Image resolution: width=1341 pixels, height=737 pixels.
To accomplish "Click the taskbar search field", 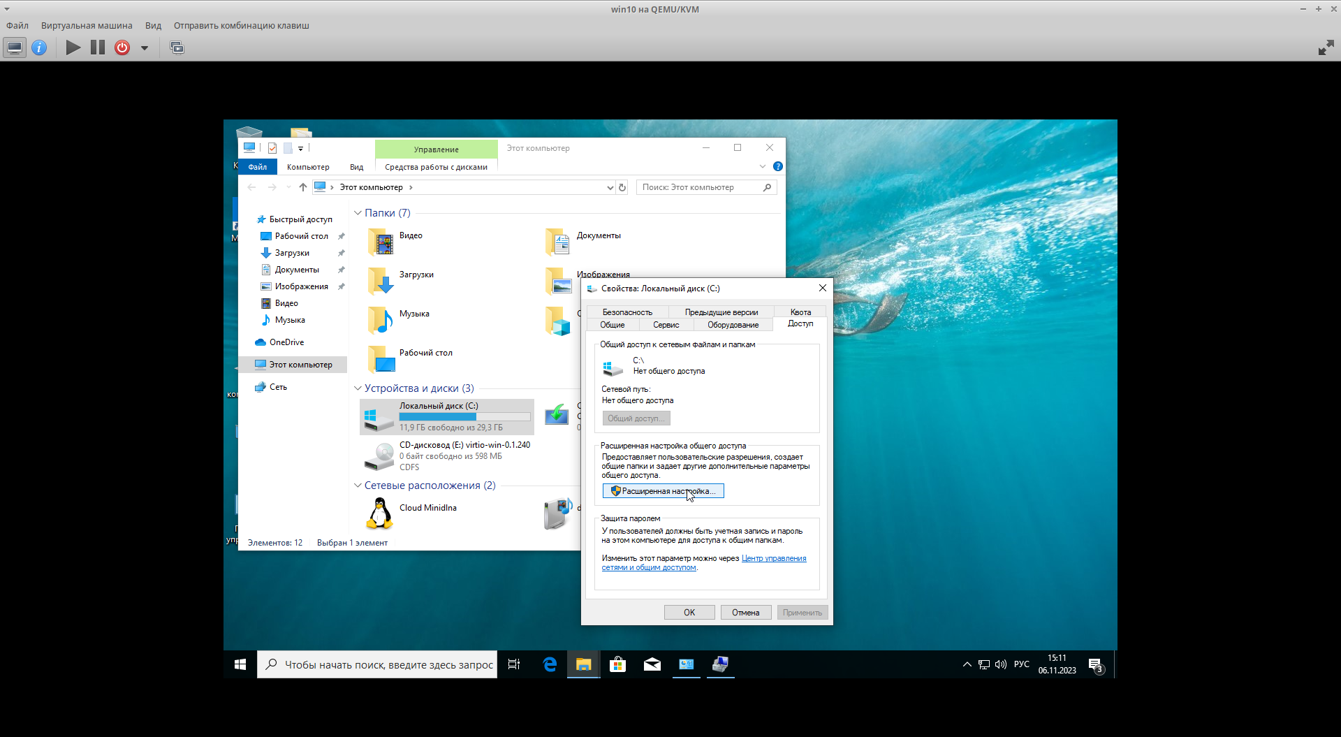I will [377, 664].
